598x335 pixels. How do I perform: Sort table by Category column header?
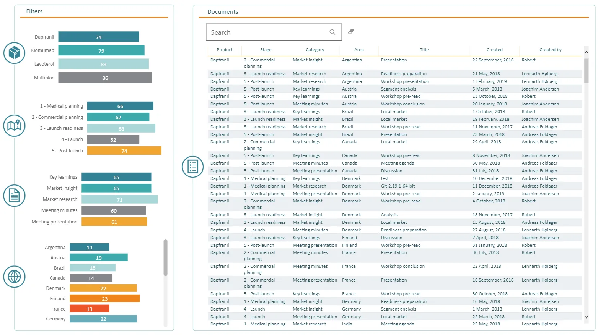pyautogui.click(x=315, y=50)
